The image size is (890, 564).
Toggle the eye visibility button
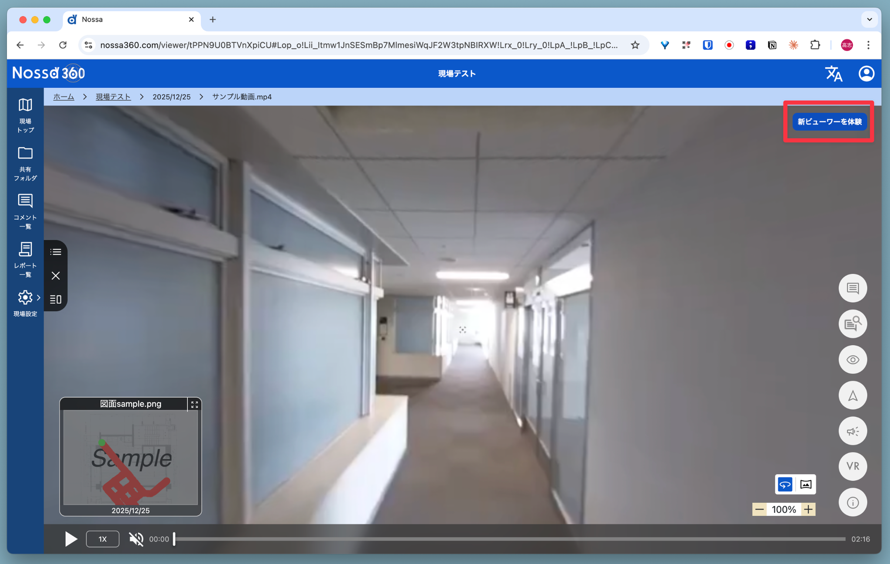pos(852,360)
